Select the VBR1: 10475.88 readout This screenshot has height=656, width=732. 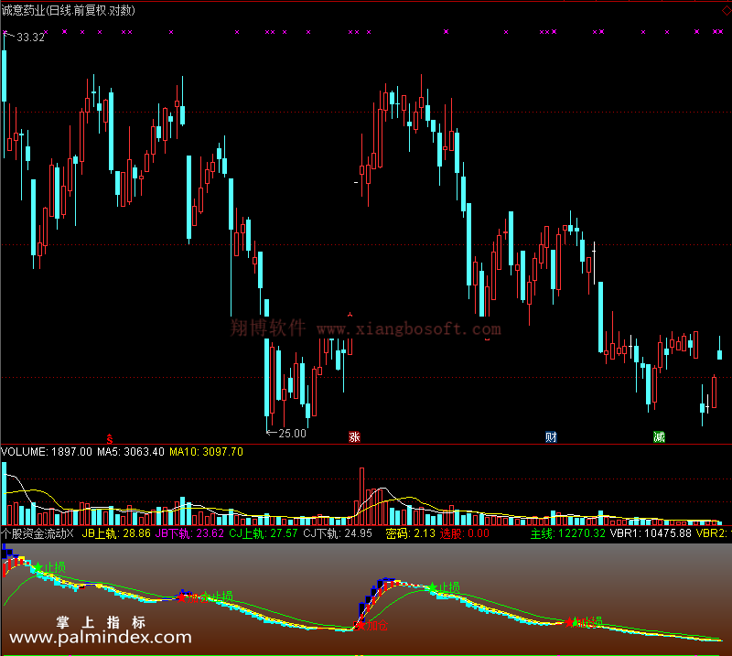651,533
